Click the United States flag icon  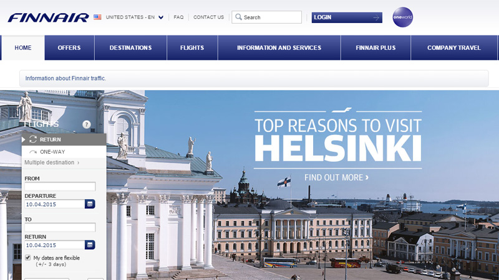(97, 17)
